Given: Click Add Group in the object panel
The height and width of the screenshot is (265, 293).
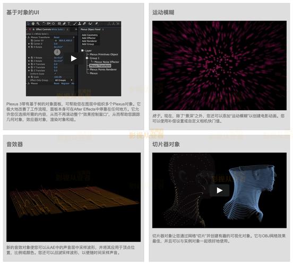Looking at the screenshot, I should click(x=88, y=44).
